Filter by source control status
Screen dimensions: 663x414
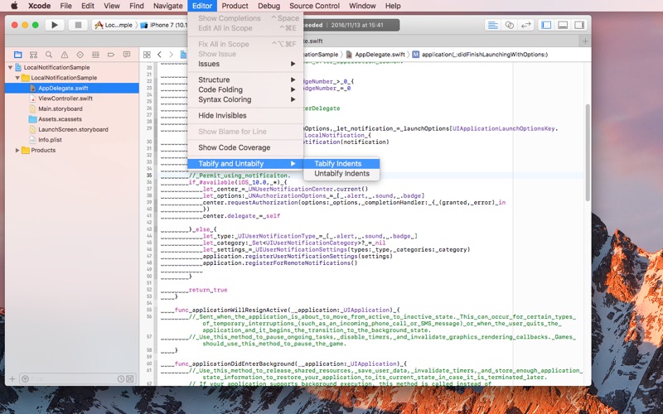[130, 379]
